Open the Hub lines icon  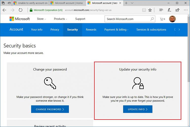pyautogui.click(x=161, y=10)
